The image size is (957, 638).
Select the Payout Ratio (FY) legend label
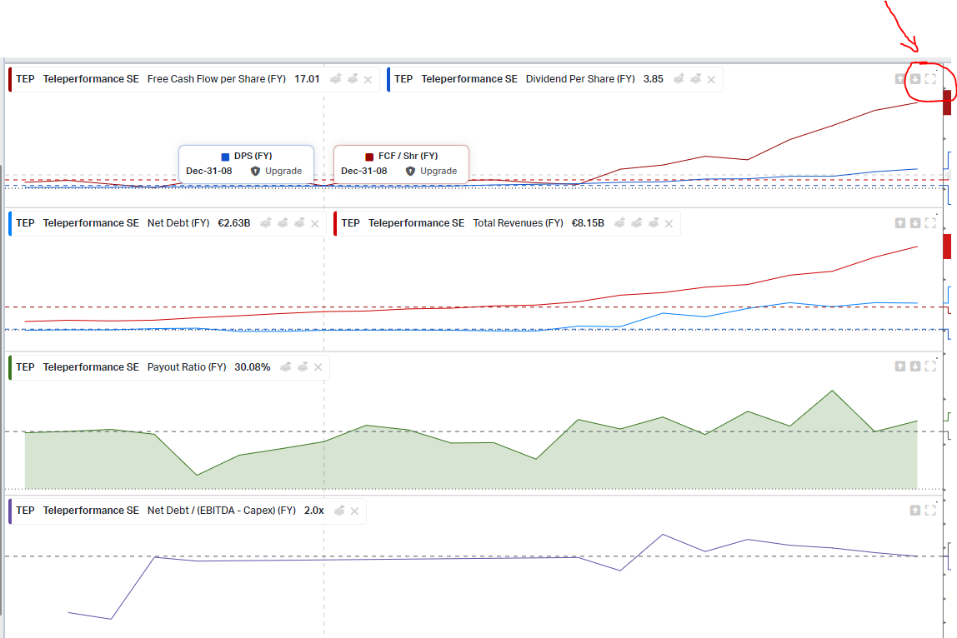(x=187, y=366)
